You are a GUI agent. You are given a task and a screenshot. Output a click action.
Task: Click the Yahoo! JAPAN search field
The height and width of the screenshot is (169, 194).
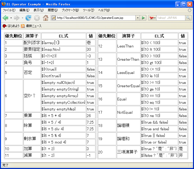[x=170, y=18]
